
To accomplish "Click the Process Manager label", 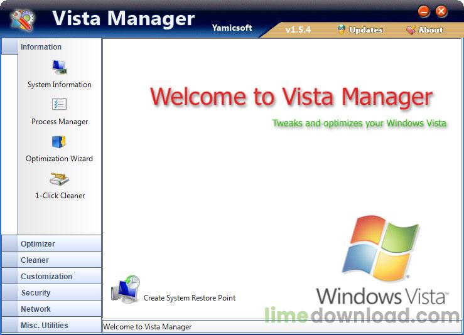I will coord(60,122).
